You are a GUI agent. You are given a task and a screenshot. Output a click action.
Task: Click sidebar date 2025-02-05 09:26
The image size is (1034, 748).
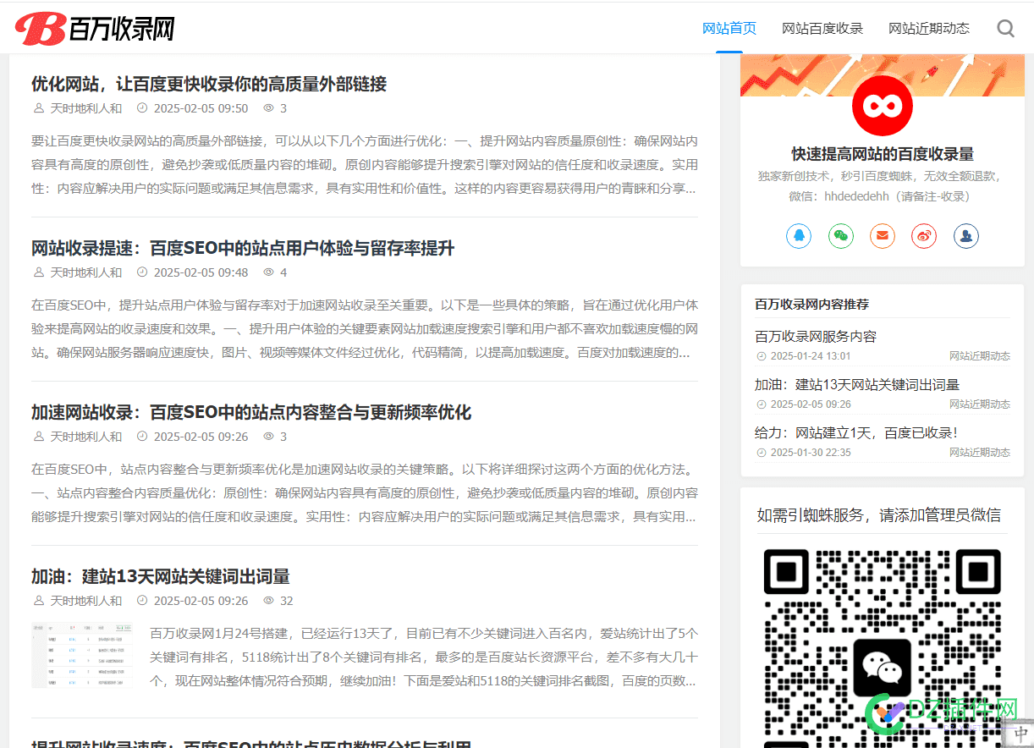coord(811,404)
